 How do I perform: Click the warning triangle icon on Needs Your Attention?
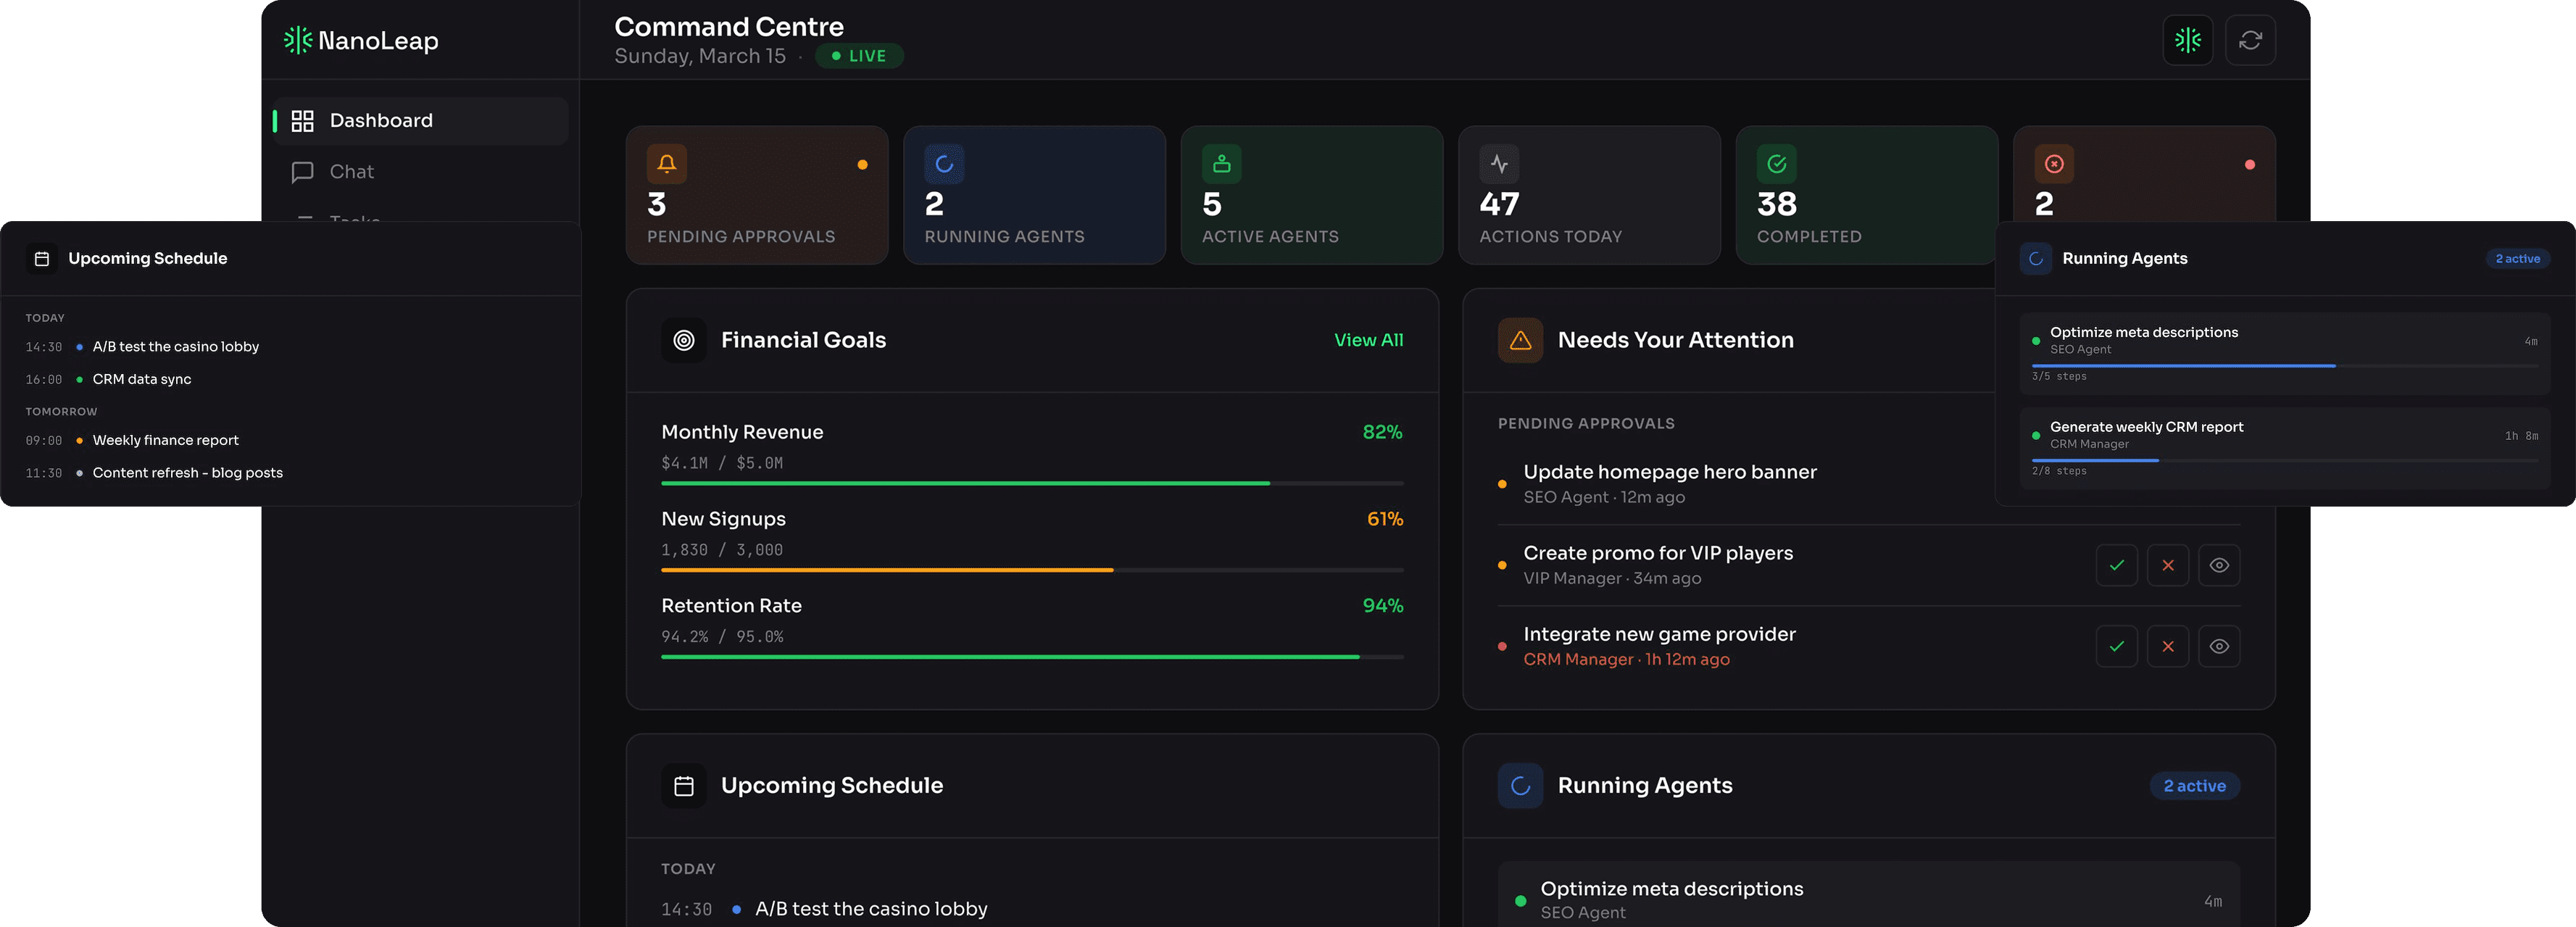click(x=1520, y=340)
